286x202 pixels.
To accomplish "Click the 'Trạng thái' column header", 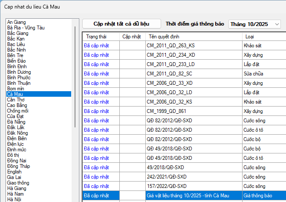I will (x=95, y=36).
